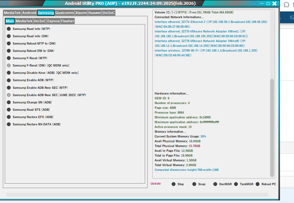Viewport: 294px width, 203px height.
Task: Select Samsung Change SN {ADB}
Action: pyautogui.click(x=9, y=102)
